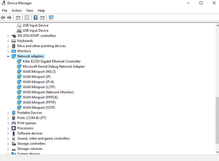
Task: Open the Help menu
Action: point(41,11)
